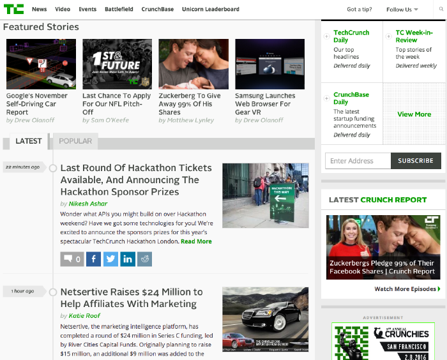Open Last Round Of Hackathon Tickets headline
Image resolution: width=447 pixels, height=360 pixels.
[136, 180]
